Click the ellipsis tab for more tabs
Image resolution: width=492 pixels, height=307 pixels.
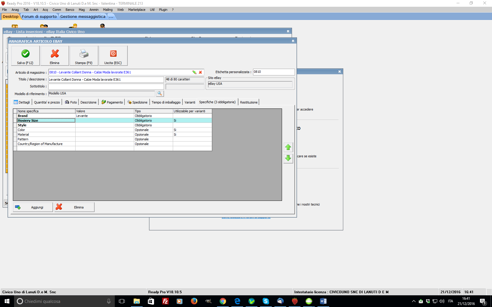(x=111, y=17)
